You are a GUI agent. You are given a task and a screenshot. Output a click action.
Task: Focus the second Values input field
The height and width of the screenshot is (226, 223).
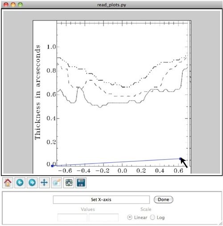103,218
